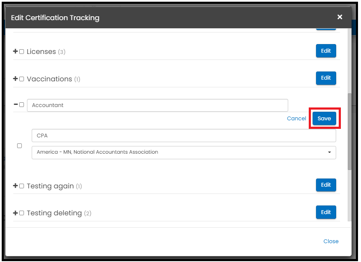Click Edit button for Vaccinations
Image resolution: width=361 pixels, height=262 pixels.
(x=326, y=78)
